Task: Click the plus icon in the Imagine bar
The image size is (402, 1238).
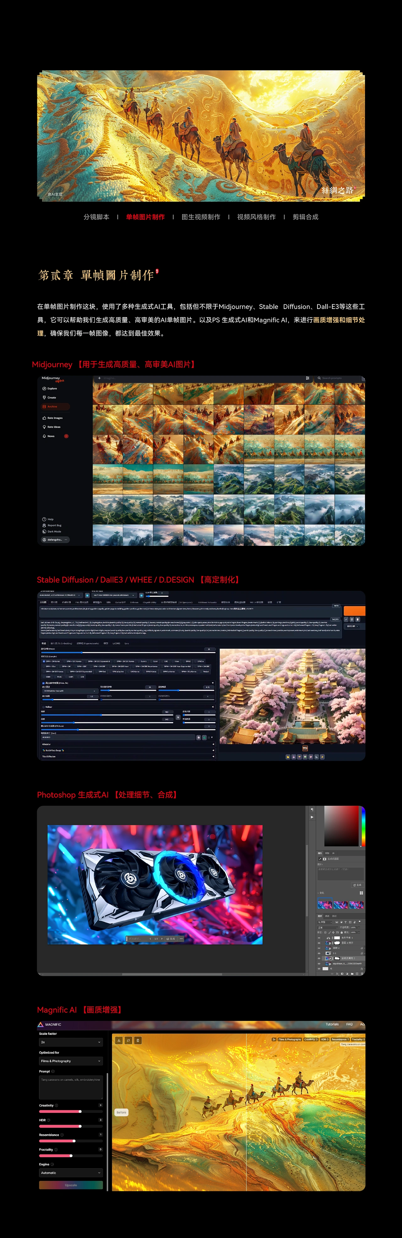Action: 99,378
